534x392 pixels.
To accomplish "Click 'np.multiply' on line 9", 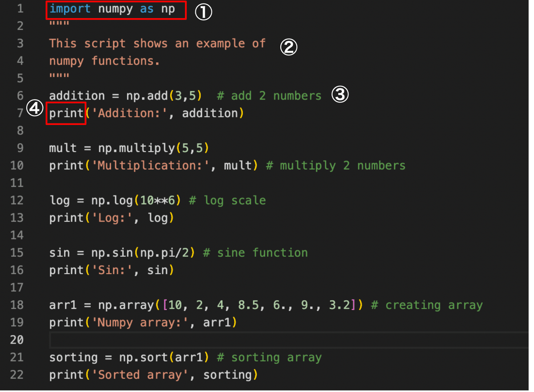I will (137, 149).
